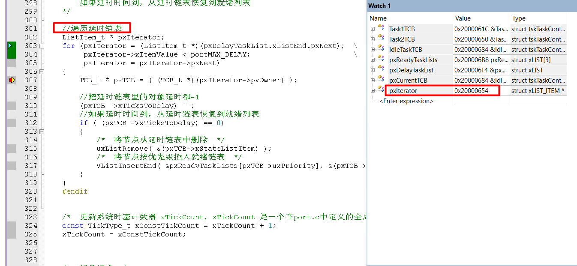Click the breakpoint marker on line 307

tap(12, 80)
